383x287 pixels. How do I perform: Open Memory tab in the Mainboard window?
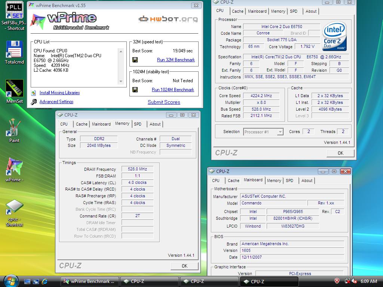point(274,180)
